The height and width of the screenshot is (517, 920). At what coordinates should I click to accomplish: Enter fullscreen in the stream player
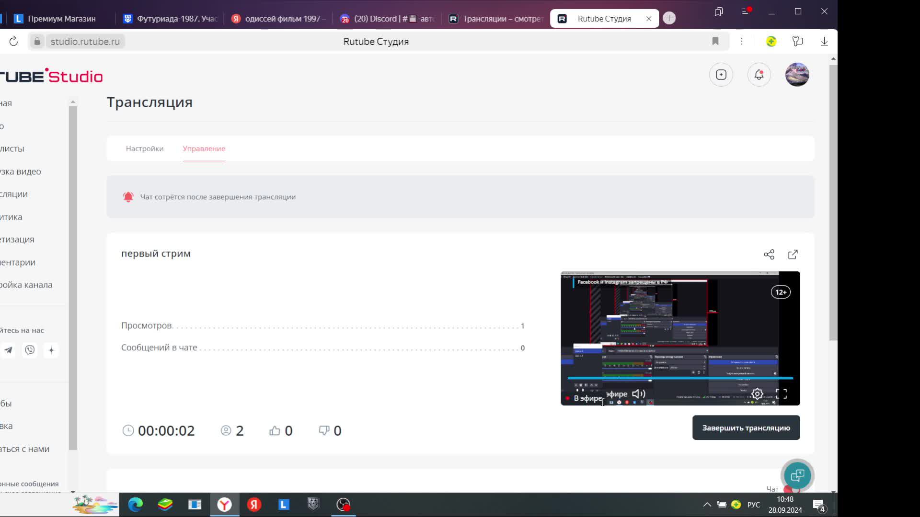(x=782, y=394)
